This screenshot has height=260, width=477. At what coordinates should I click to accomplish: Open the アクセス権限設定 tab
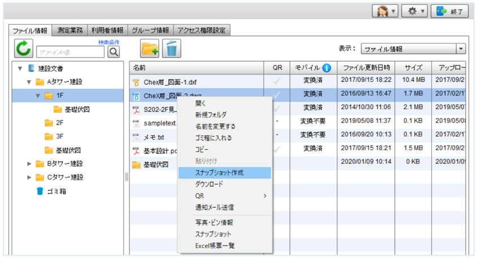tap(201, 30)
